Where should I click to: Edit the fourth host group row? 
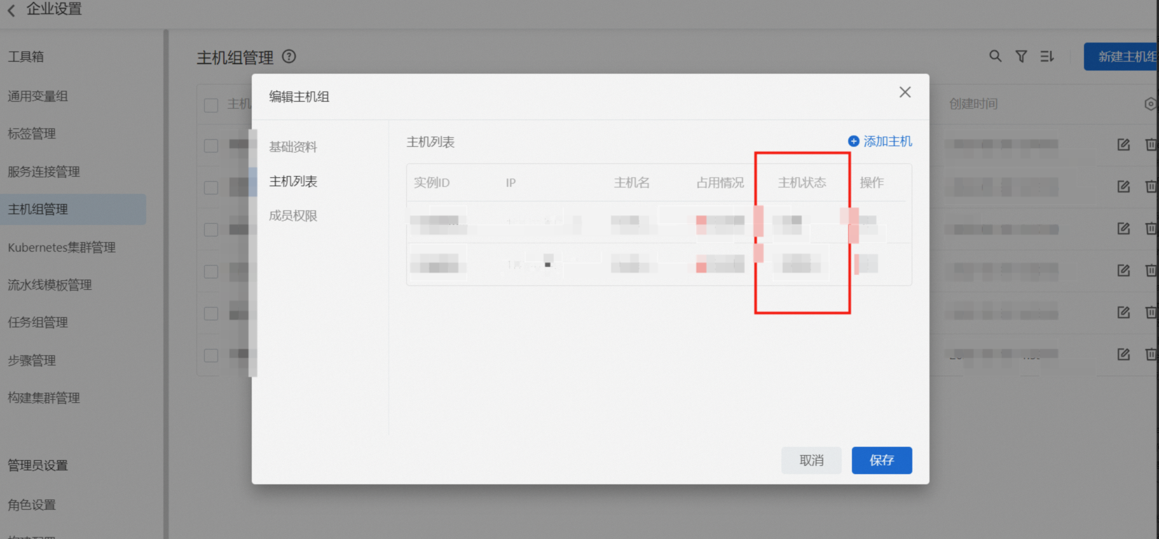point(1123,271)
